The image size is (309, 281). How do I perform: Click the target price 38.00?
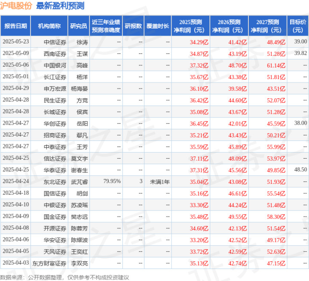coord(300,123)
